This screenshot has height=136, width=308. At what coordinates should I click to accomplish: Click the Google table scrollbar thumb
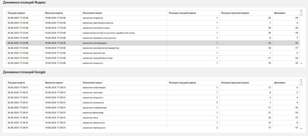click(x=301, y=84)
